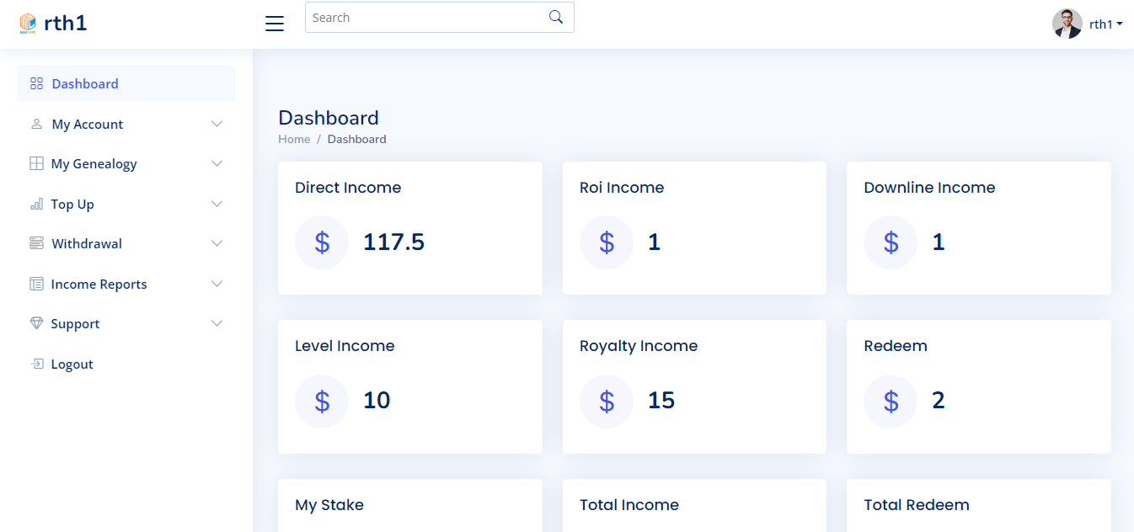Click the Dashboard grid icon in sidebar
Viewport: 1134px width, 532px height.
click(x=36, y=83)
